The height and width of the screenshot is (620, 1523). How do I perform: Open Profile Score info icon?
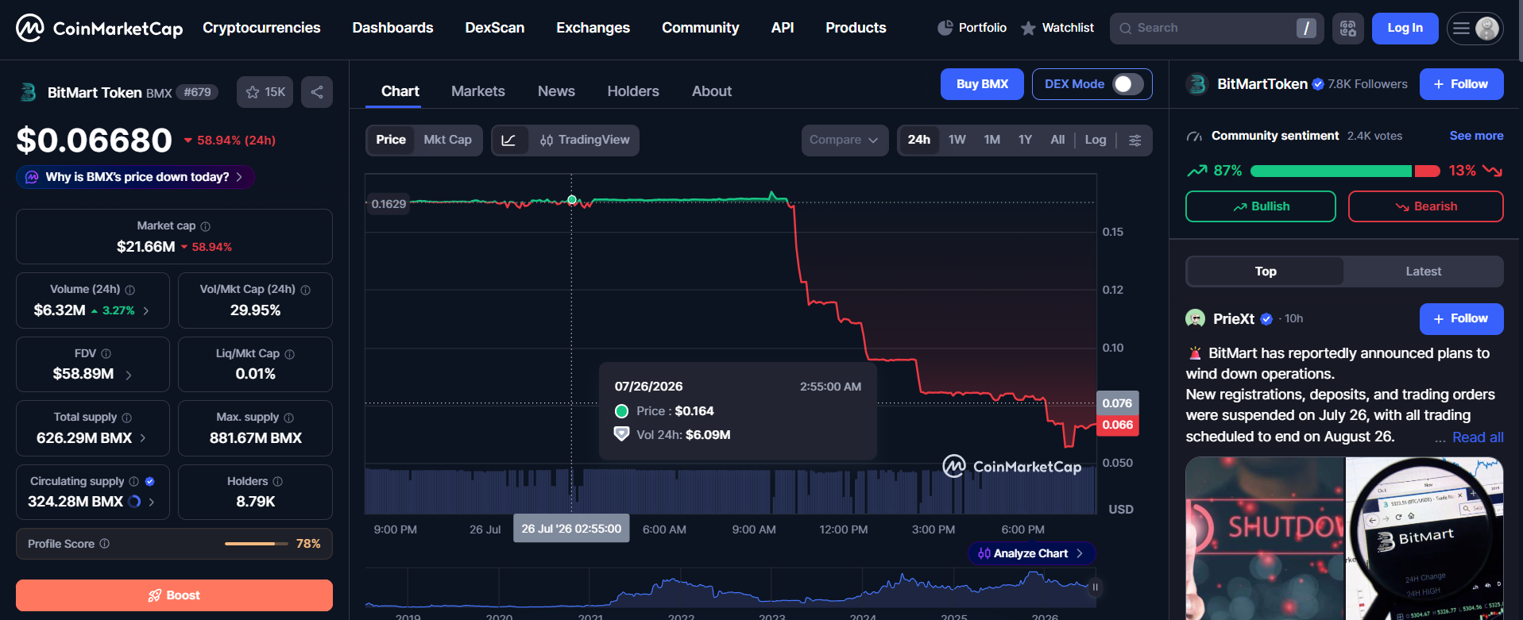[x=105, y=544]
